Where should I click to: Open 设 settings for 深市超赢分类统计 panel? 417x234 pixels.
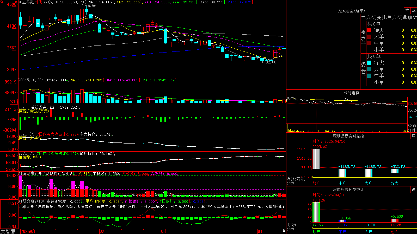pos(414,190)
